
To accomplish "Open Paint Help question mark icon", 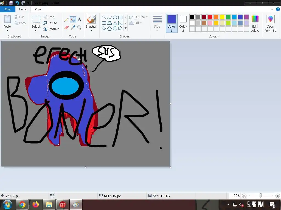I will point(278,9).
